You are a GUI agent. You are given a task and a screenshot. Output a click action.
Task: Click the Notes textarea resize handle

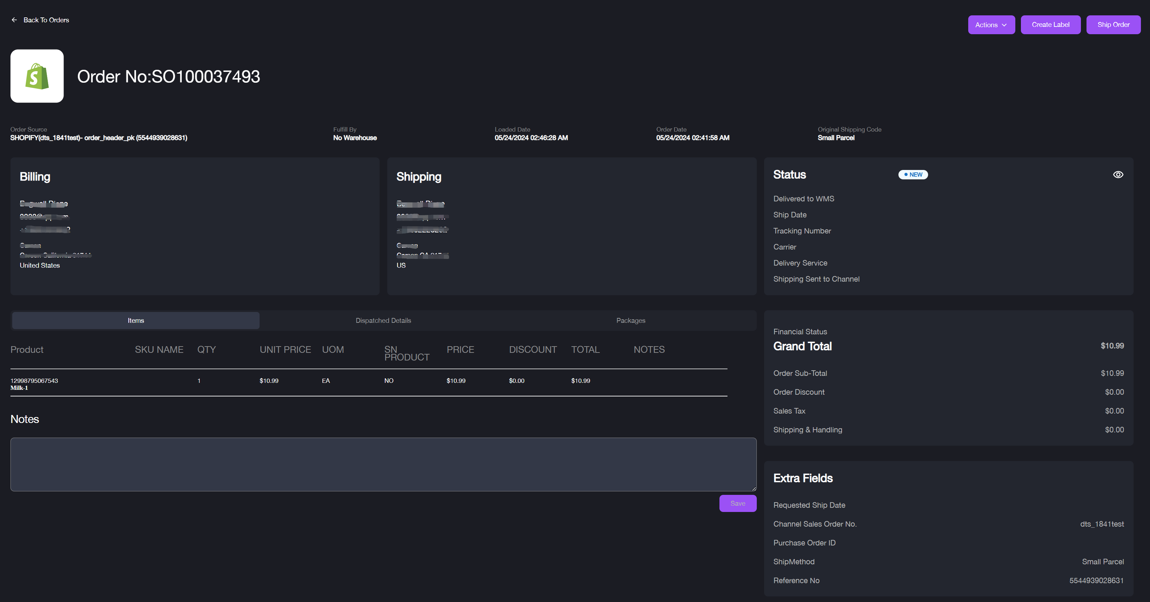pyautogui.click(x=754, y=489)
